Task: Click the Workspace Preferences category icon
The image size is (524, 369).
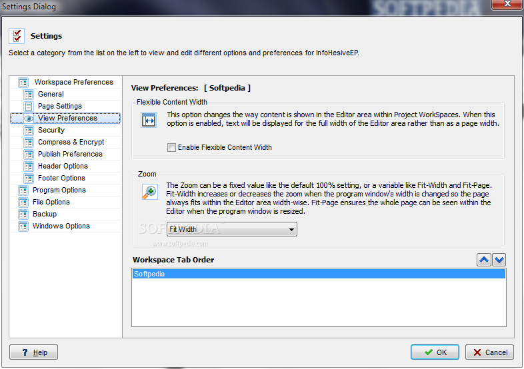Action: point(23,82)
